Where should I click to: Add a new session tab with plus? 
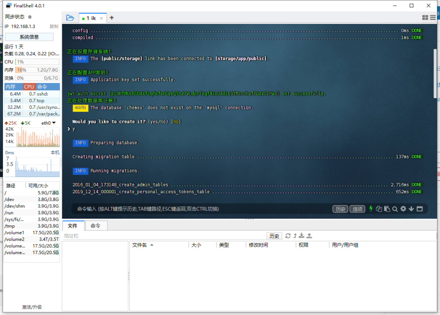coord(112,18)
